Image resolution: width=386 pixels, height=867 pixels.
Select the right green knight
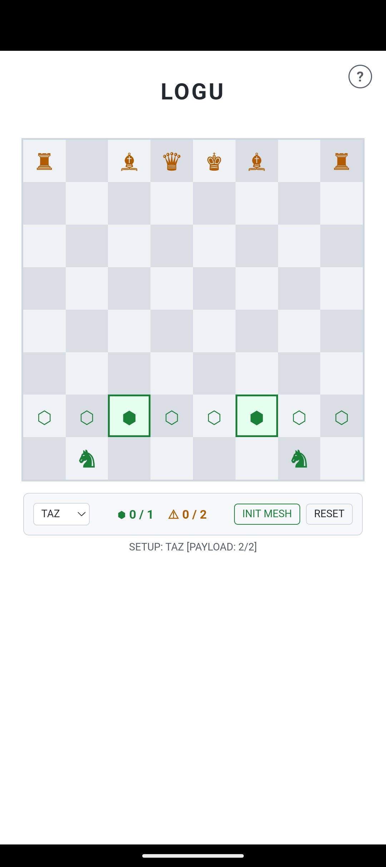(299, 459)
